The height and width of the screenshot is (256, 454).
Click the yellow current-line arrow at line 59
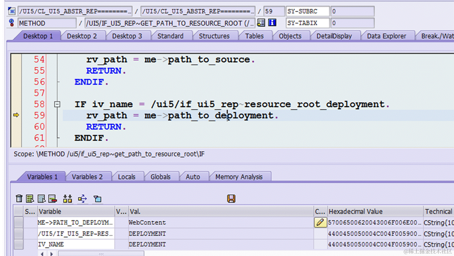coord(16,115)
